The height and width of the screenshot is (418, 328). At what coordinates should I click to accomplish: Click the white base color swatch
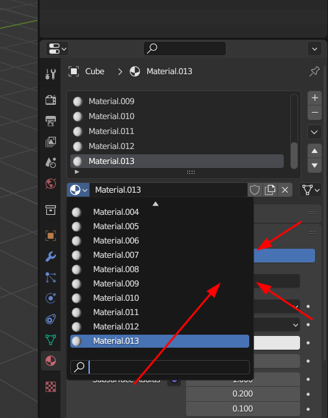277,343
